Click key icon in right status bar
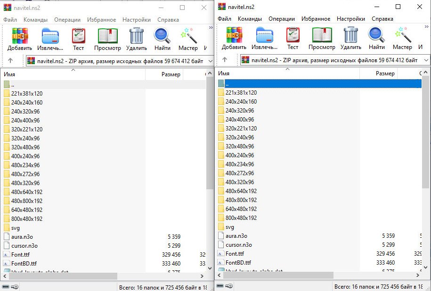Screen dimensions: 431x291 click(x=229, y=286)
